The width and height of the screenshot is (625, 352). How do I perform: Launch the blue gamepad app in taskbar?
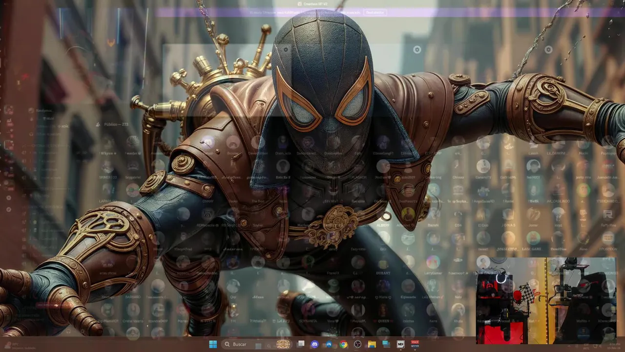pos(329,344)
